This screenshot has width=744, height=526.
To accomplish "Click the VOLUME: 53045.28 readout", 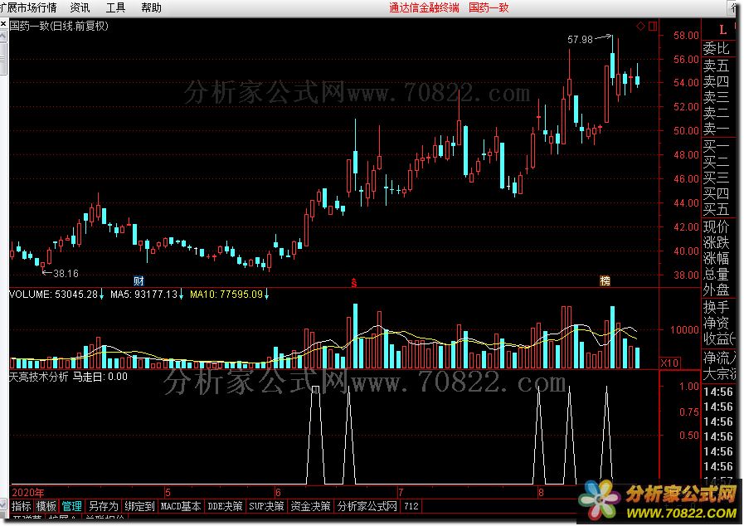I will pyautogui.click(x=53, y=295).
